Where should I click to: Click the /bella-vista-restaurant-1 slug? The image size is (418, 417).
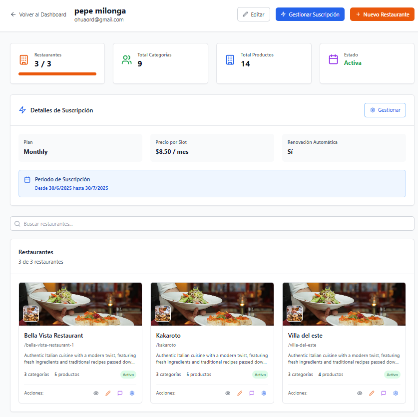point(49,345)
